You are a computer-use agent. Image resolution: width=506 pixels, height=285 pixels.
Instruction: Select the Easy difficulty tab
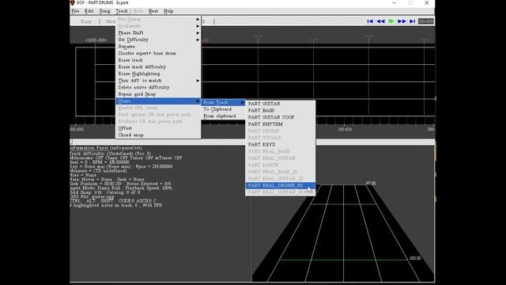point(86,21)
